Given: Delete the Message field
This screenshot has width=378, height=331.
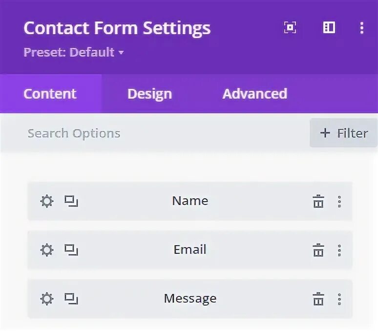Looking at the screenshot, I should [x=318, y=299].
